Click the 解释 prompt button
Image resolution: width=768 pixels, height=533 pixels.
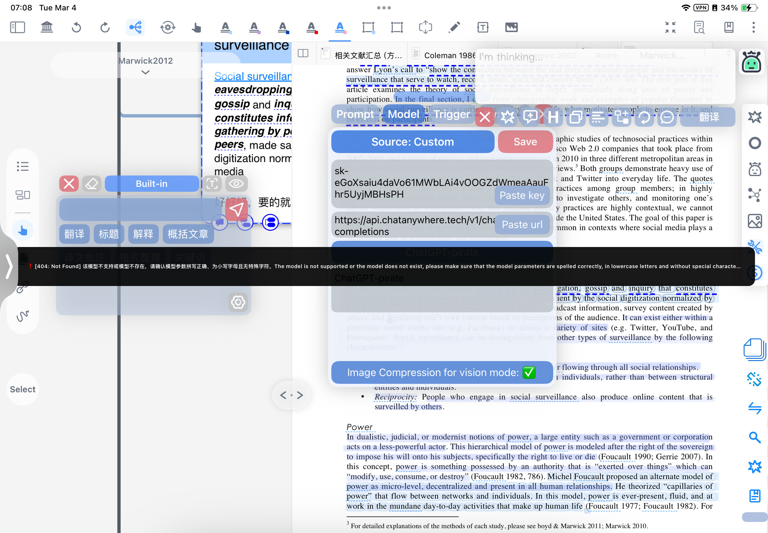tap(143, 234)
